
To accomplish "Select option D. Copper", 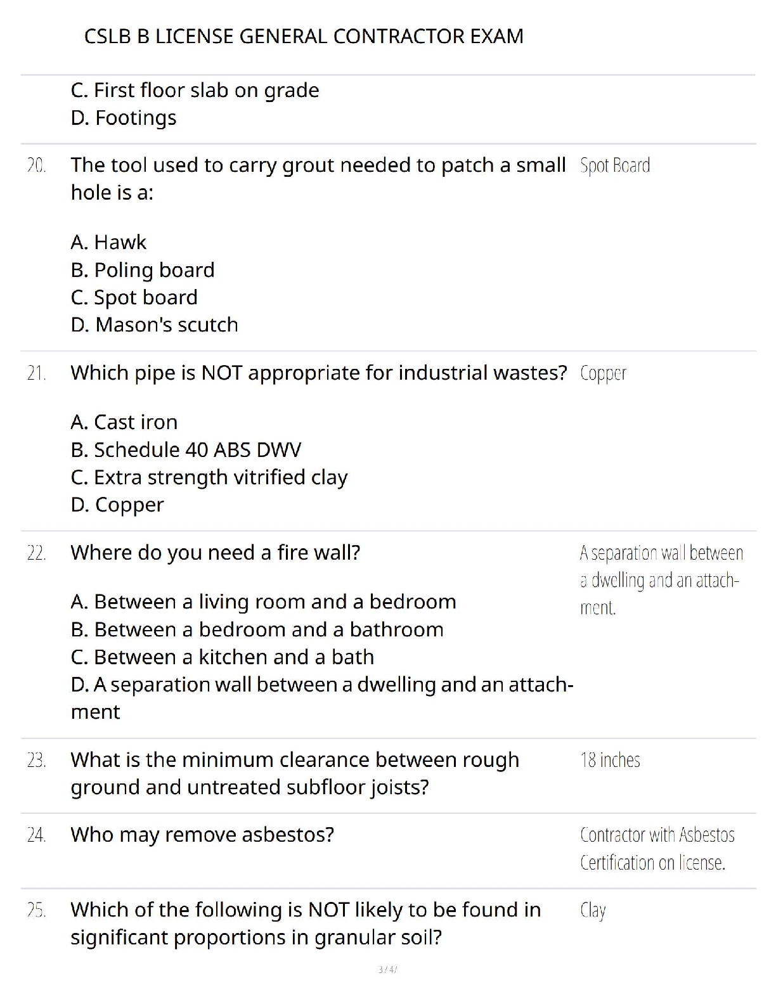I will pyautogui.click(x=117, y=505).
